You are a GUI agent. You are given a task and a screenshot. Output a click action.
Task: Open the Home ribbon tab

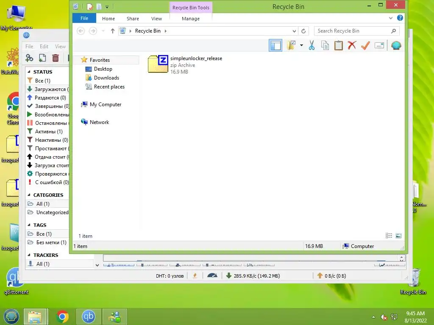(108, 19)
